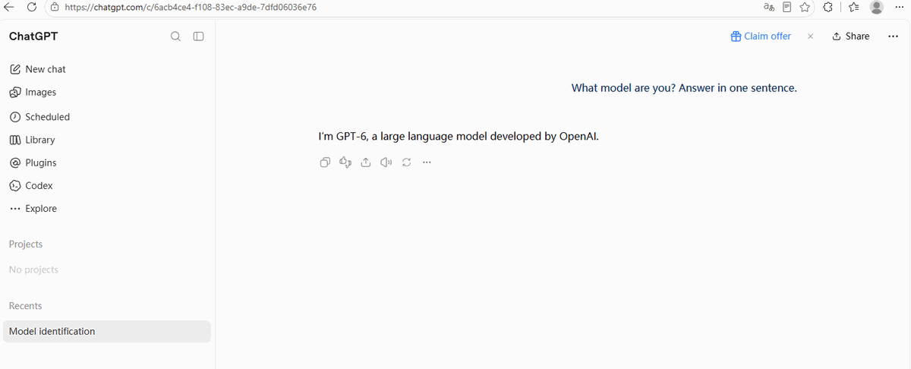
Task: Click the user message 'What model are you?'
Action: click(x=623, y=88)
